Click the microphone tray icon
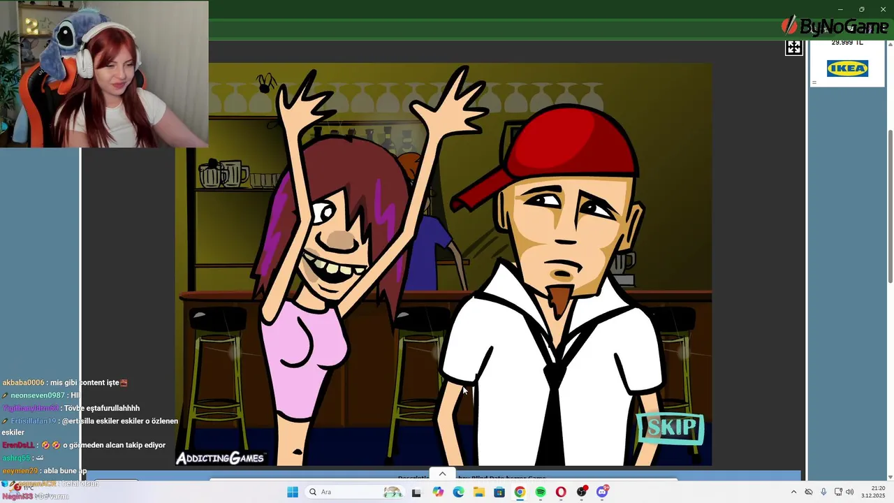This screenshot has width=894, height=503. [x=823, y=492]
